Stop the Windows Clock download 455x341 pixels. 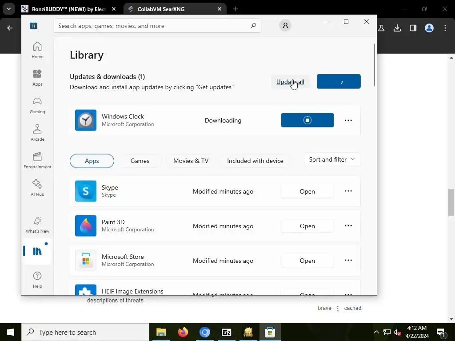pos(307,120)
